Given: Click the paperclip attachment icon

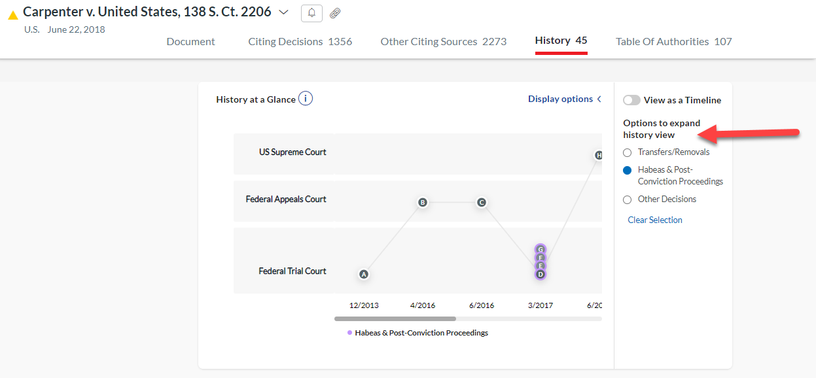Looking at the screenshot, I should (x=335, y=13).
